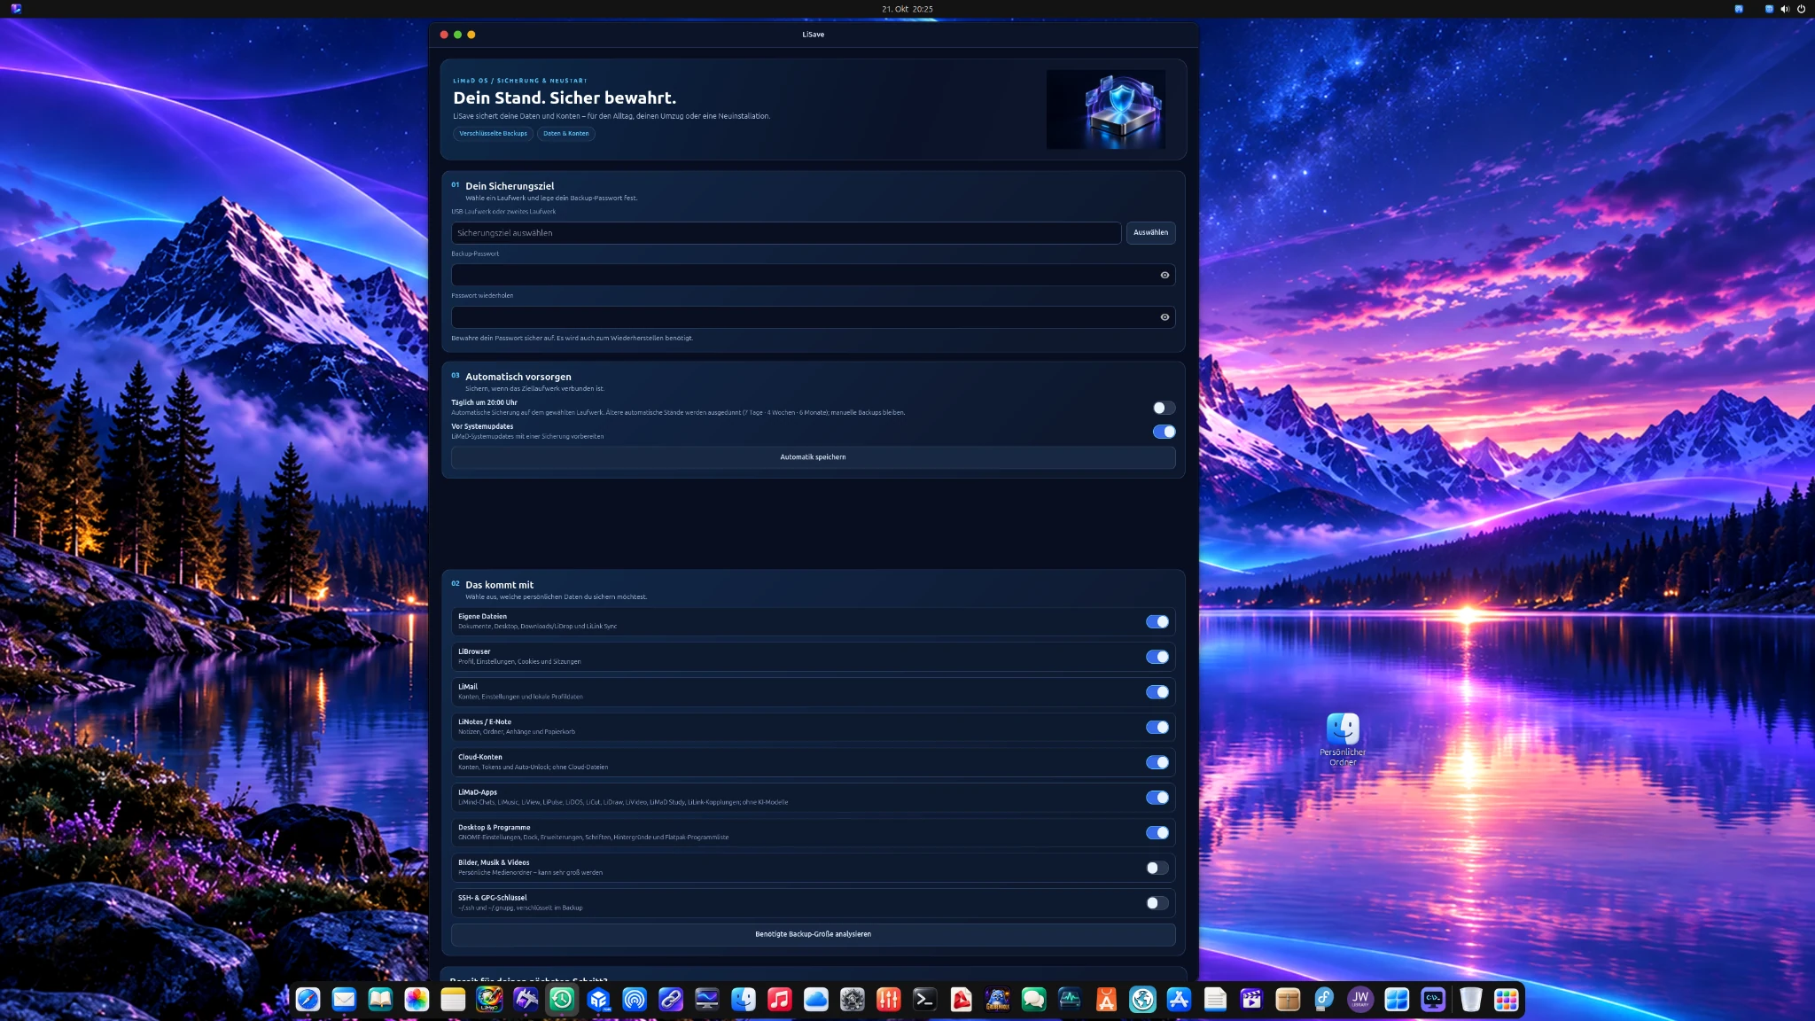Open the book reader icon in dock
The height and width of the screenshot is (1021, 1815).
pos(380,1000)
